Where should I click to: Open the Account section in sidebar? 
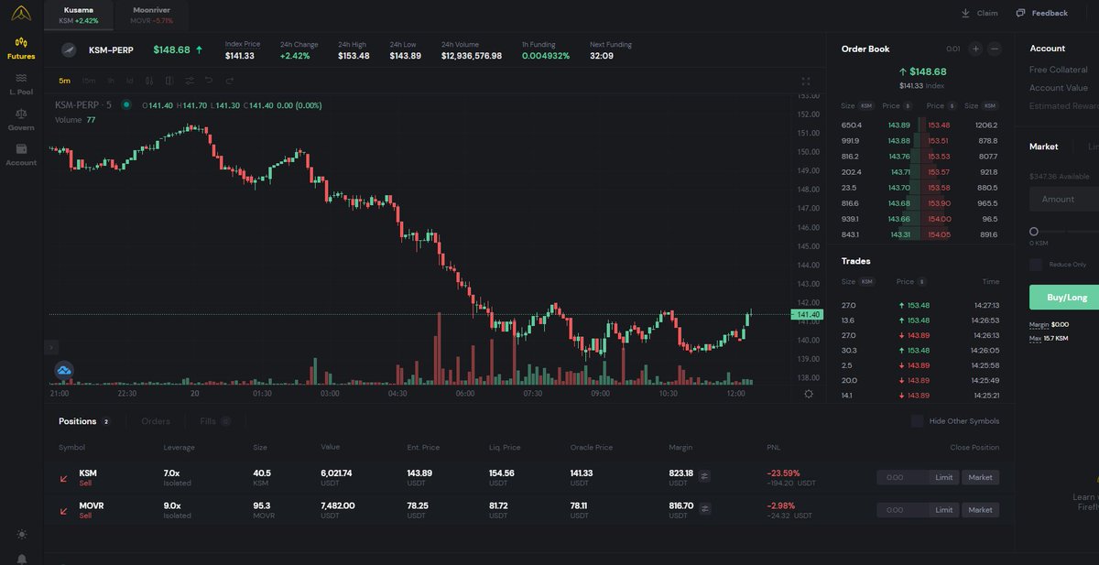21,155
